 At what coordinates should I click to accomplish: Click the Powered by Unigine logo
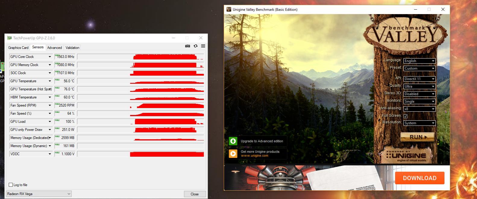406,155
